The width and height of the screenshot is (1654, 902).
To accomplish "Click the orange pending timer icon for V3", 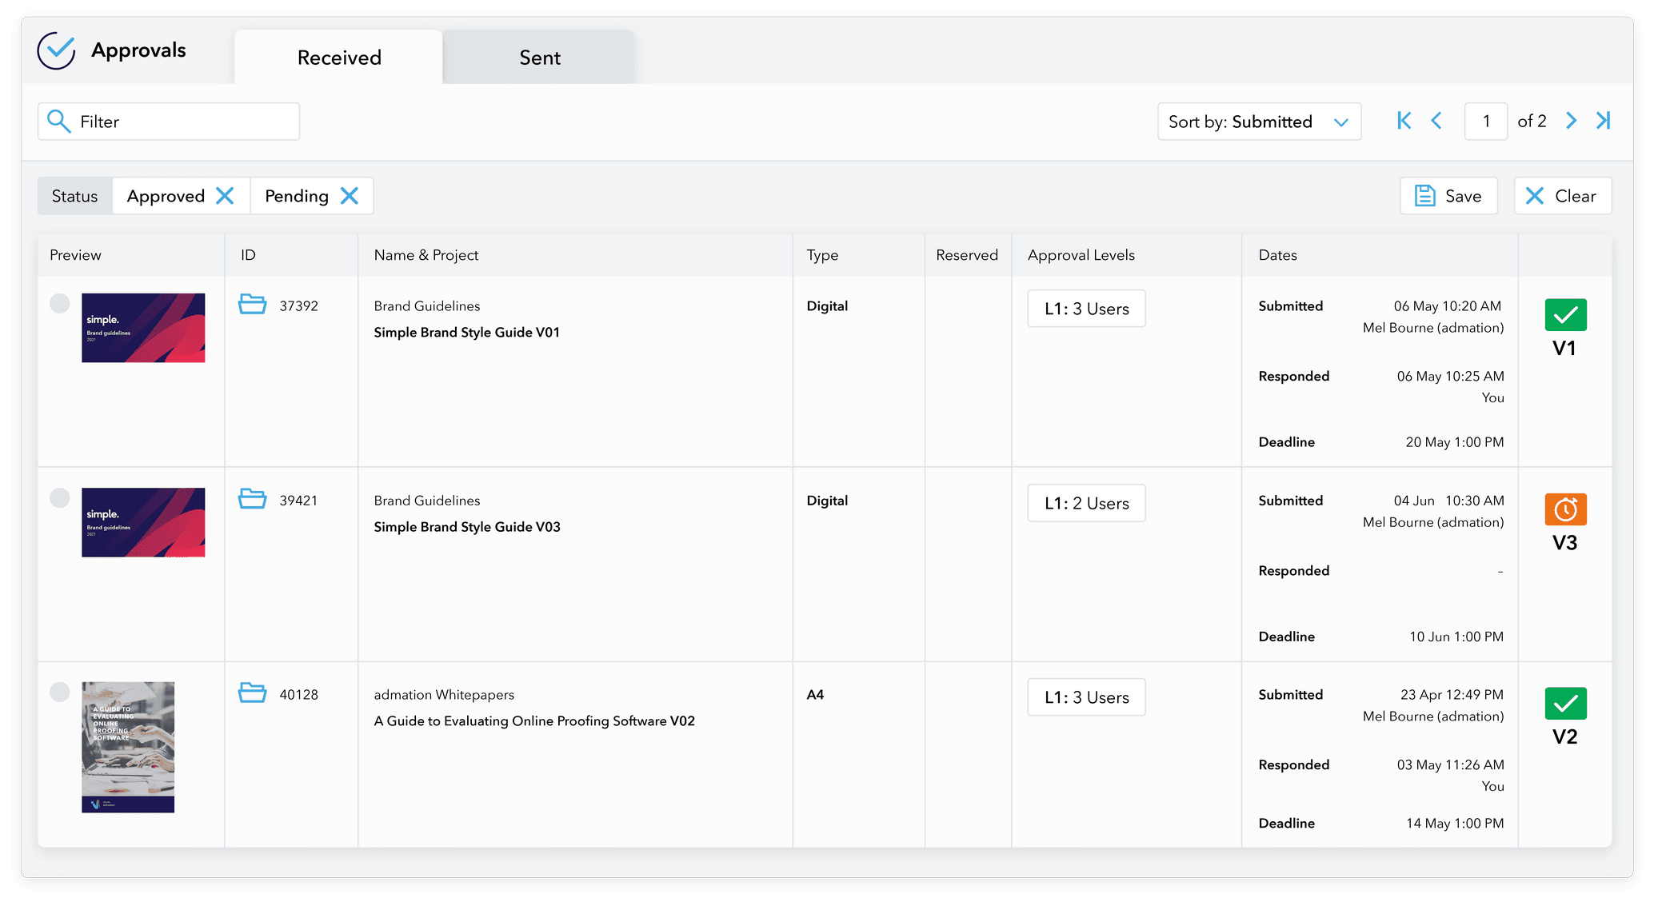I will [1564, 509].
